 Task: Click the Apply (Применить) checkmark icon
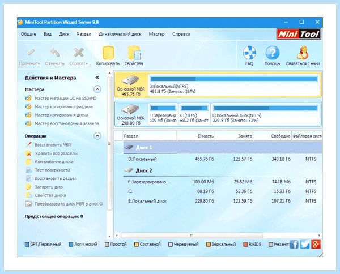coord(30,53)
